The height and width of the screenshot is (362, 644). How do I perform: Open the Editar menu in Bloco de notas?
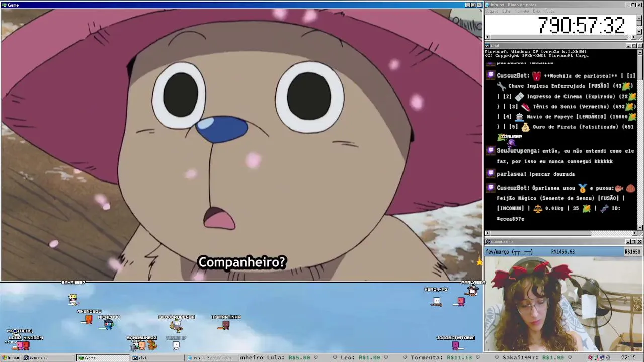[x=507, y=11]
